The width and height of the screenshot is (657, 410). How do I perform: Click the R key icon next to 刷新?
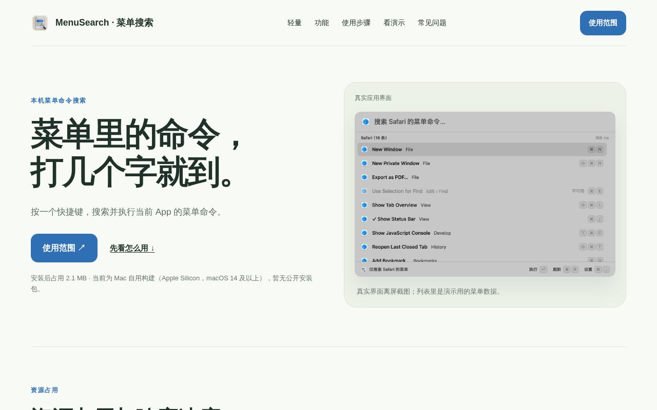(575, 270)
